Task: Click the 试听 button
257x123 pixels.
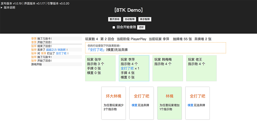Action: click(x=141, y=28)
